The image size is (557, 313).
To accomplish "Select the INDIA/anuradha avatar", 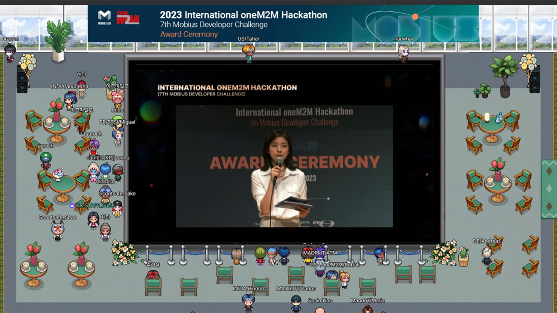I will [70, 99].
